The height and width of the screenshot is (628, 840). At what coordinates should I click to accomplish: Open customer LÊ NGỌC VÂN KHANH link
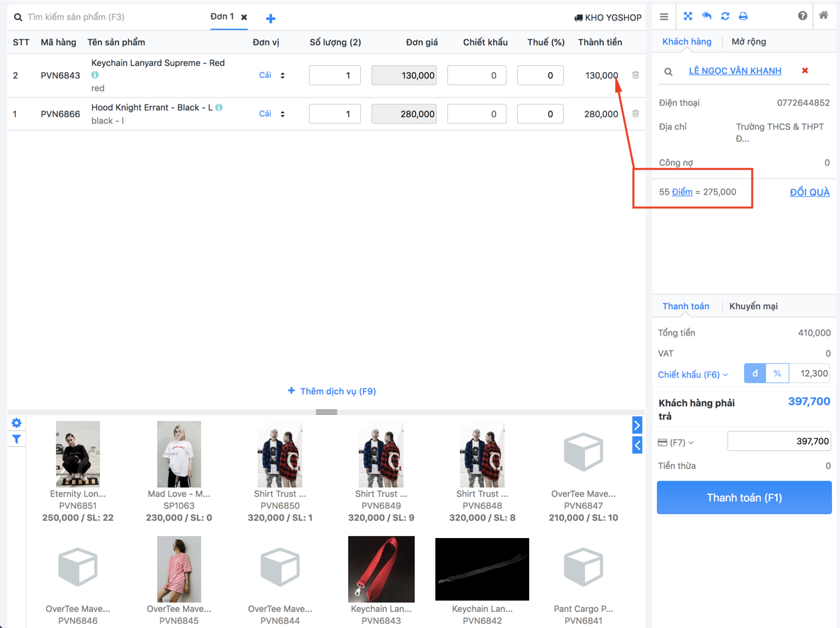pos(735,71)
